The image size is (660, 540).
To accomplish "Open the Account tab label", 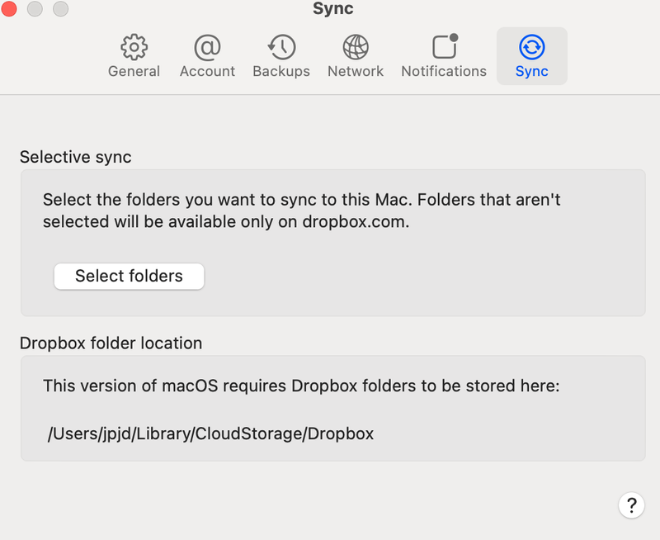I will (x=207, y=72).
